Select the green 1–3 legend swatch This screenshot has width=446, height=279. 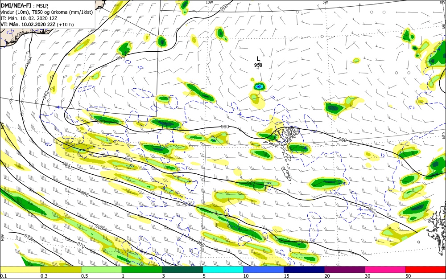(142, 270)
